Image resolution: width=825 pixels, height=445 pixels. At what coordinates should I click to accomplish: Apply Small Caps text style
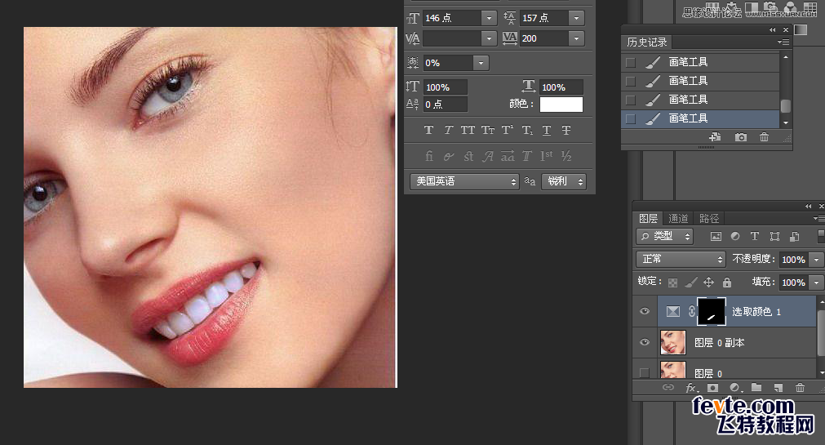(488, 130)
